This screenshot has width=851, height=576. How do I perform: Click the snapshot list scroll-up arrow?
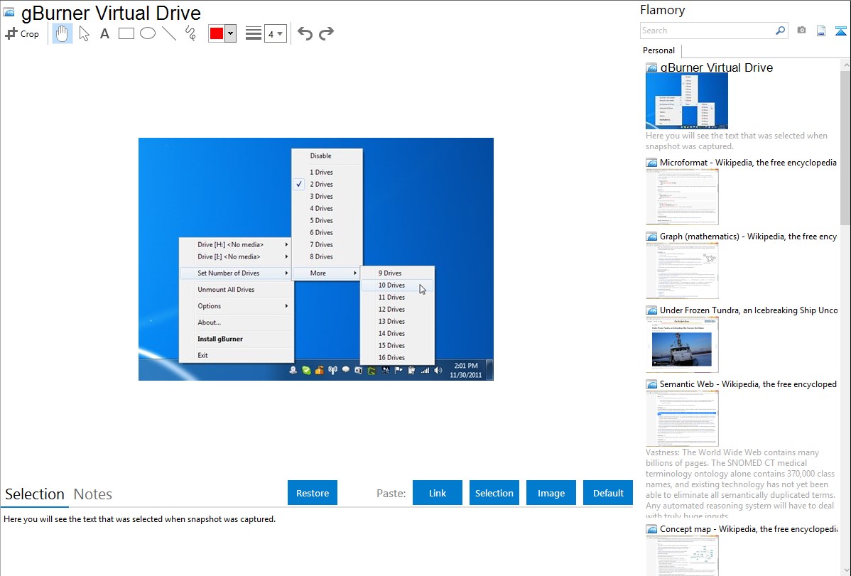pyautogui.click(x=846, y=65)
